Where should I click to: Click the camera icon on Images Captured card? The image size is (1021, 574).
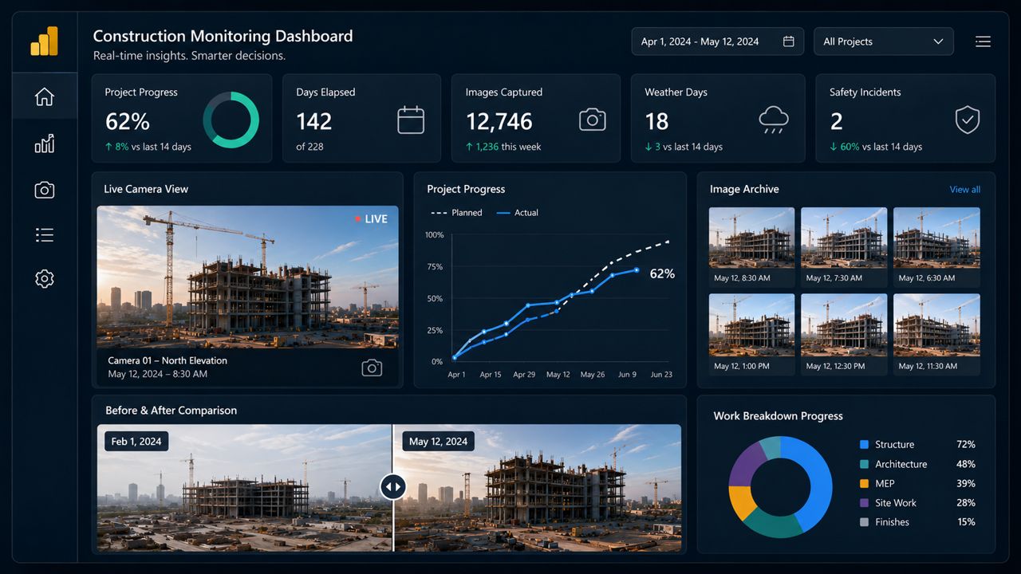click(592, 120)
